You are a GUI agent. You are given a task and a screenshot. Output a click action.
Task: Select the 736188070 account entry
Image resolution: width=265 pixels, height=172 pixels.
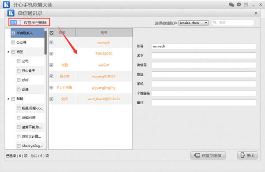point(104,54)
